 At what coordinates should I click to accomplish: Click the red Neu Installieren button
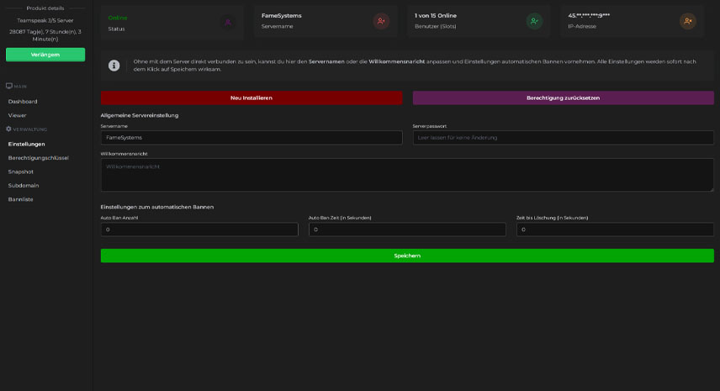point(251,98)
